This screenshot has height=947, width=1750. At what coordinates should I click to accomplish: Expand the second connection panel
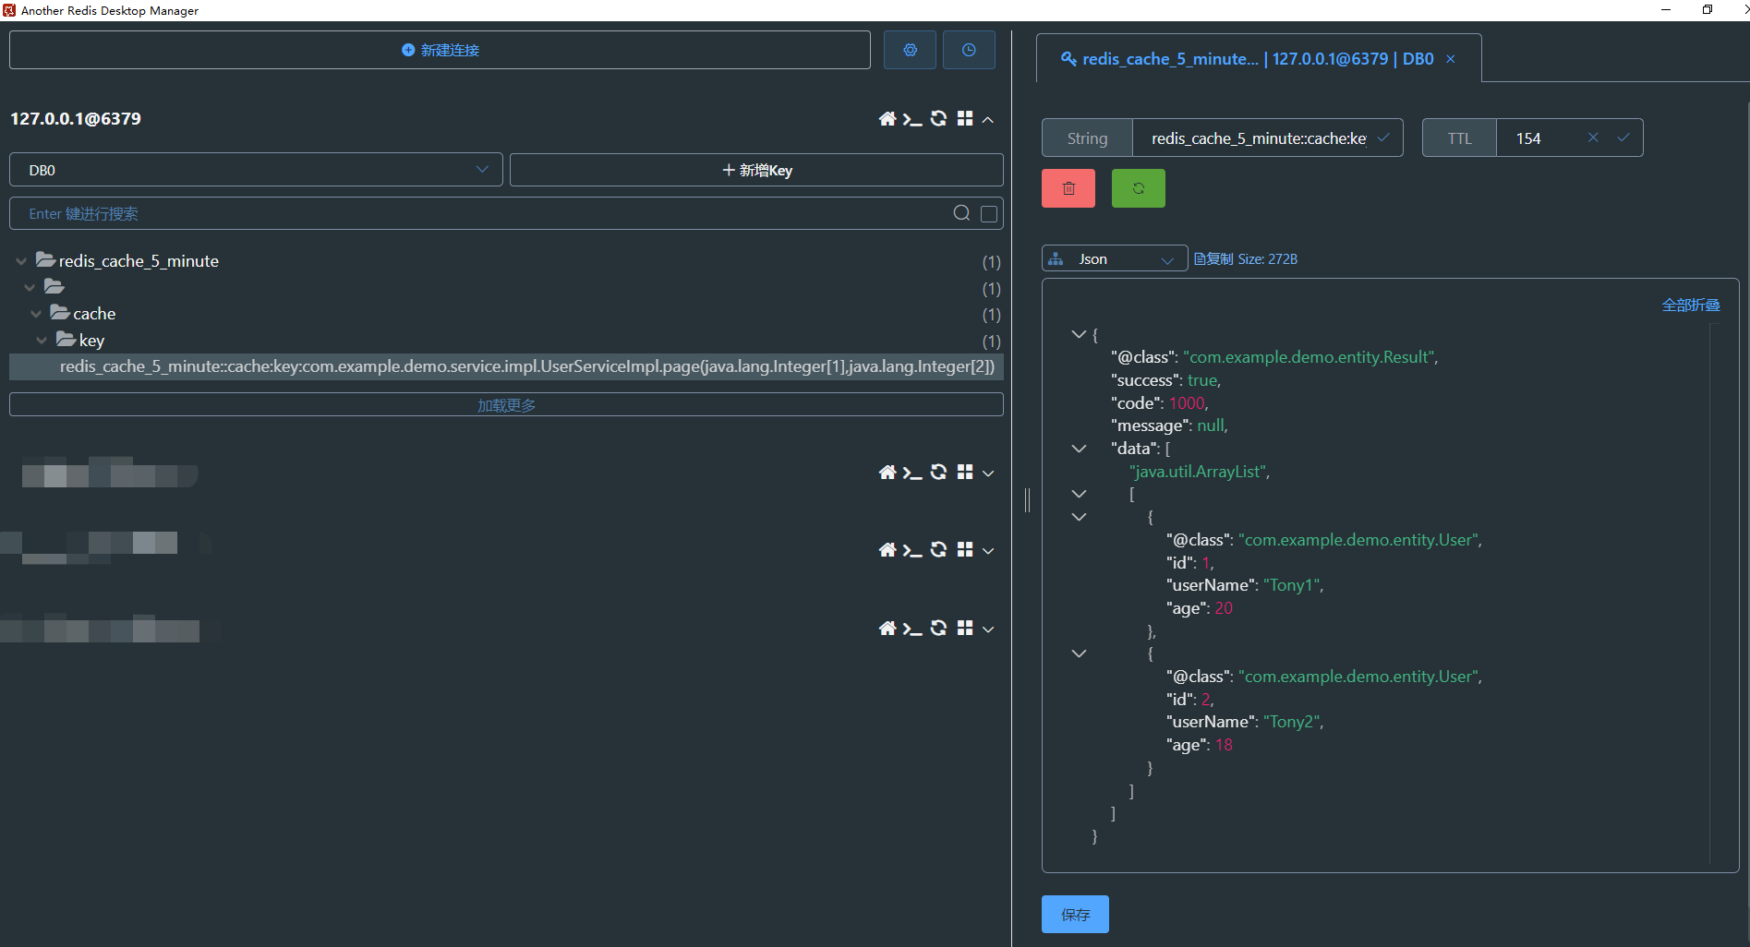[988, 473]
